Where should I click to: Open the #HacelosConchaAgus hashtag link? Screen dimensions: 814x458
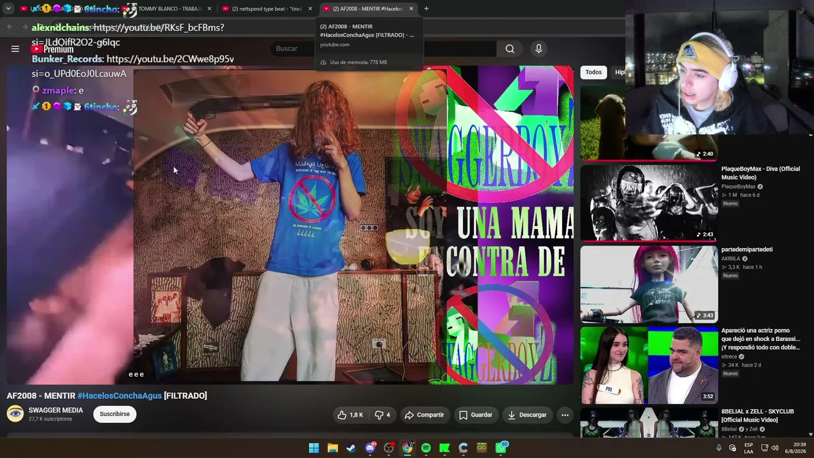pos(120,396)
